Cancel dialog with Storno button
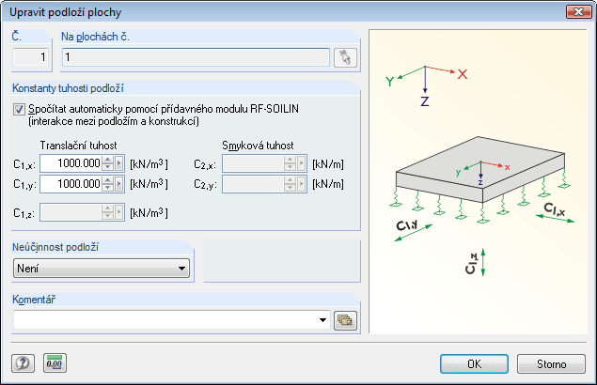 pyautogui.click(x=551, y=364)
